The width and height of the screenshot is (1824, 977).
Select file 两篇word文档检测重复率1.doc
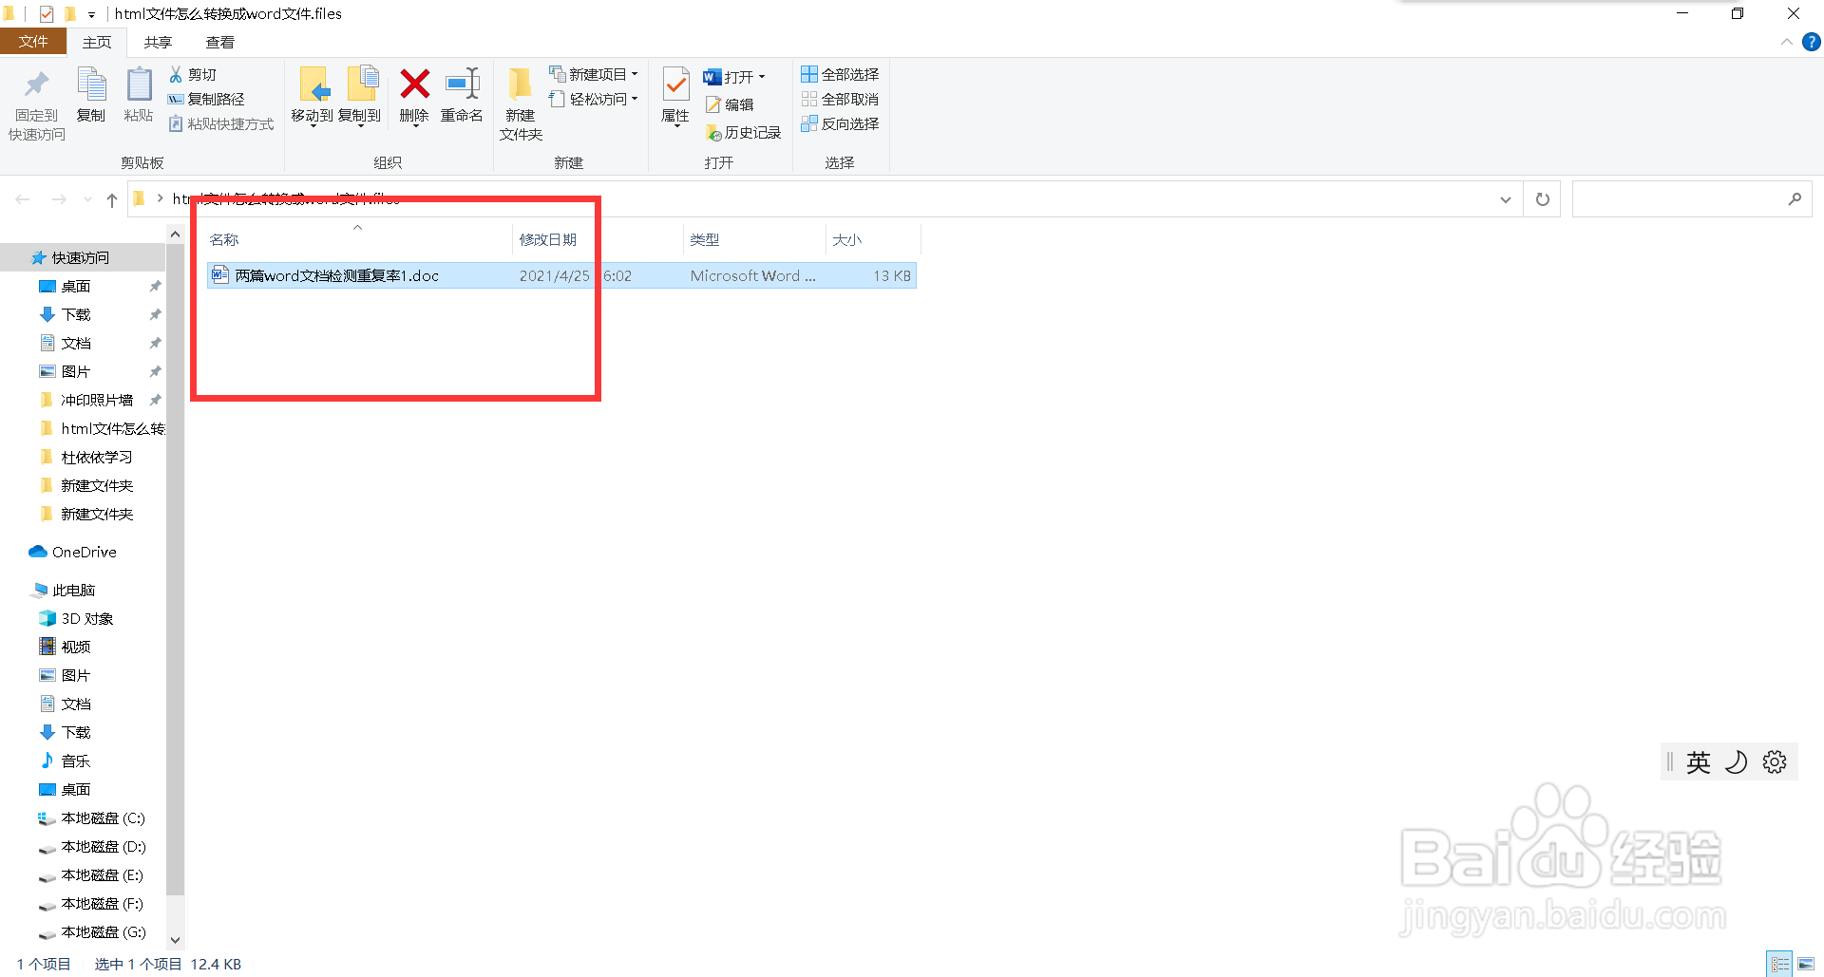coord(561,275)
